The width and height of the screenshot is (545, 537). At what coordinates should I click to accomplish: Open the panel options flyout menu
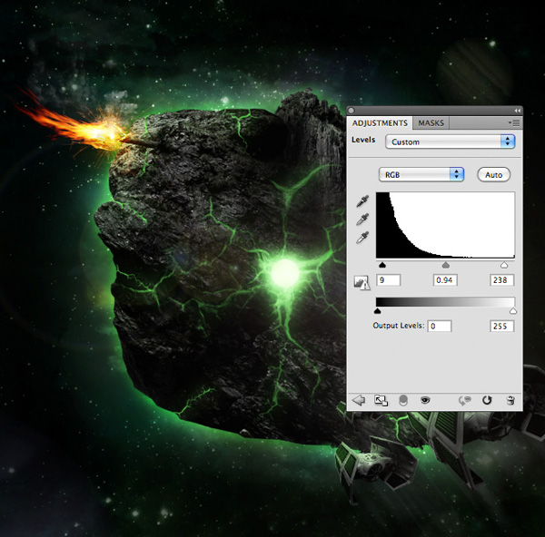(514, 122)
